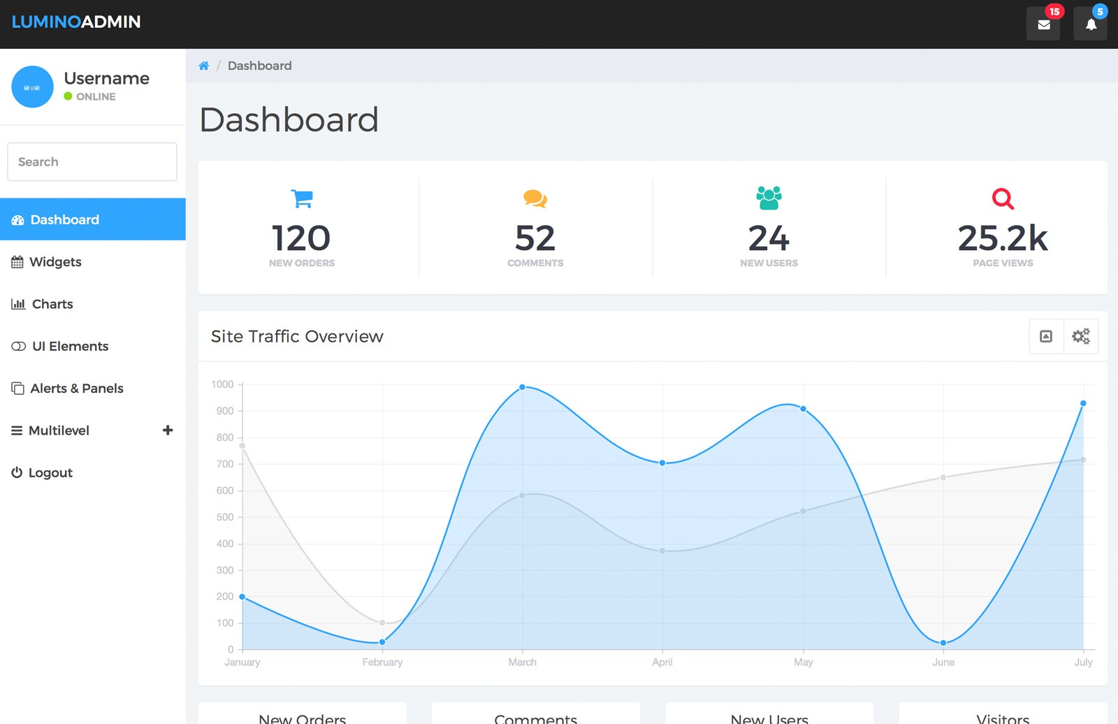1118x724 pixels.
Task: Click the orange comments bubble icon
Action: pyautogui.click(x=535, y=198)
